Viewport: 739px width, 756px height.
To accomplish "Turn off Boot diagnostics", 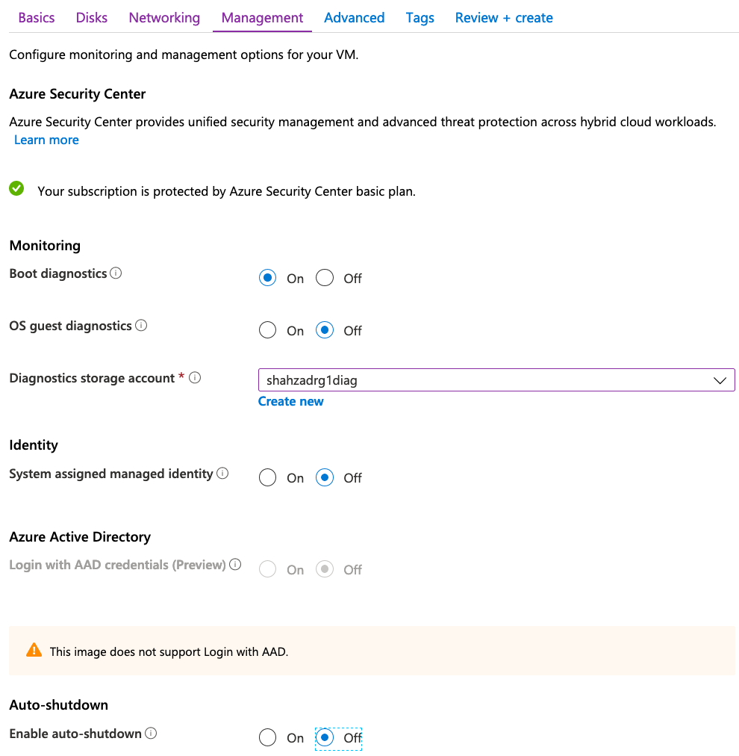I will tap(324, 277).
